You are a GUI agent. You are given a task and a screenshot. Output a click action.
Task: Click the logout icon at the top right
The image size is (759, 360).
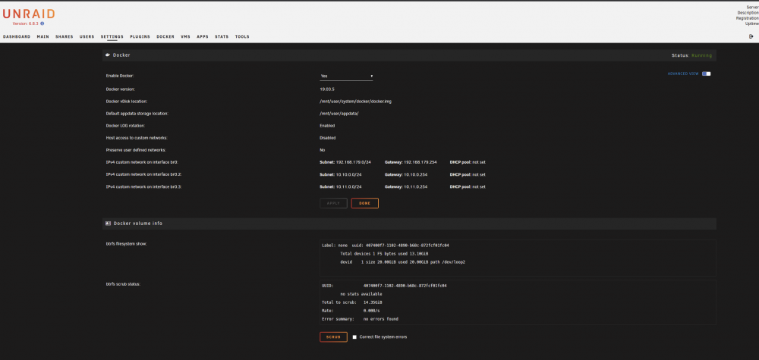click(751, 36)
